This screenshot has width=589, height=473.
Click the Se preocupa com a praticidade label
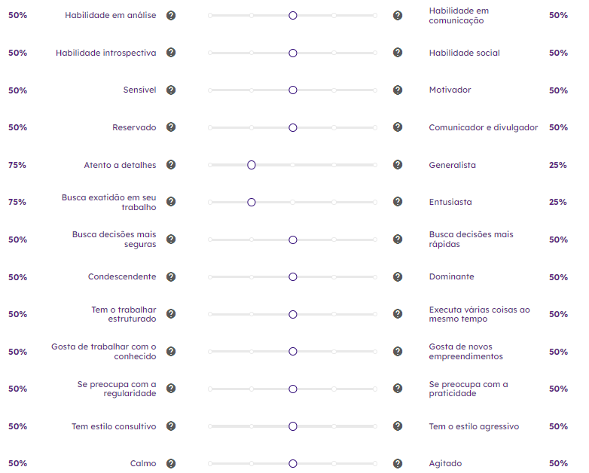tap(468, 389)
